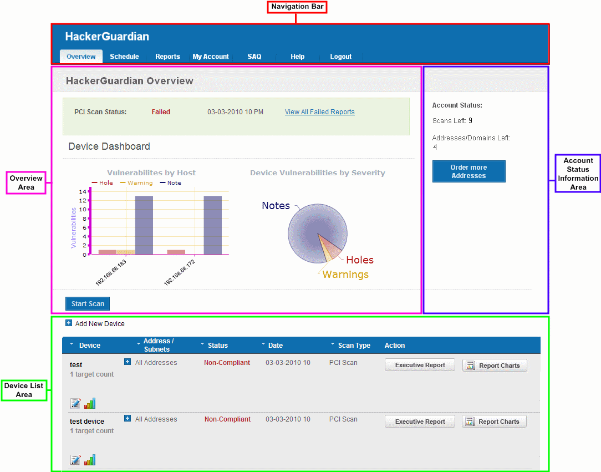
Task: Expand All Addresses for the test device
Action: [128, 362]
